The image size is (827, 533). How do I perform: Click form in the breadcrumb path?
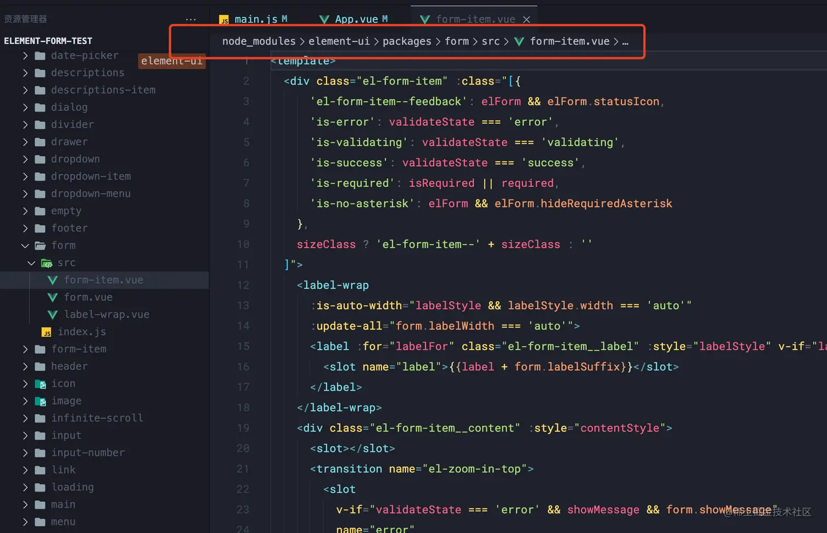(x=457, y=42)
